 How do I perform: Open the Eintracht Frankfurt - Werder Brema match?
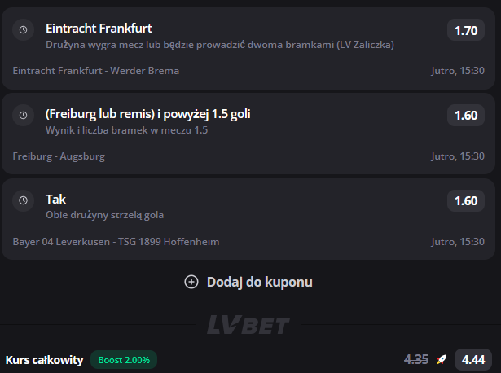96,71
